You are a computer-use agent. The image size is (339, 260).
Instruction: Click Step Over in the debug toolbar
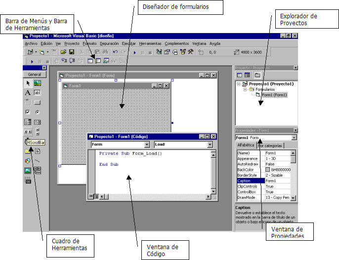click(72, 61)
